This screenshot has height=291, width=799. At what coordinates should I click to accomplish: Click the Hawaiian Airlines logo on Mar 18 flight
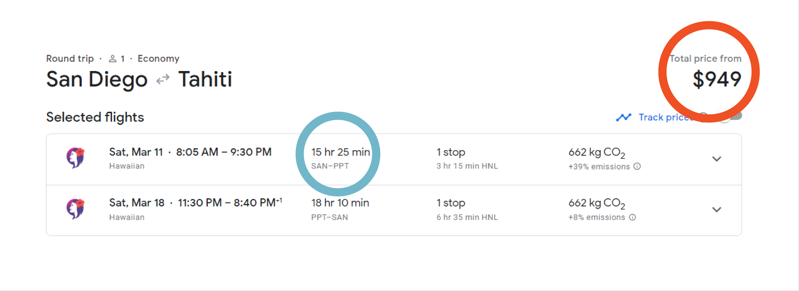point(75,209)
